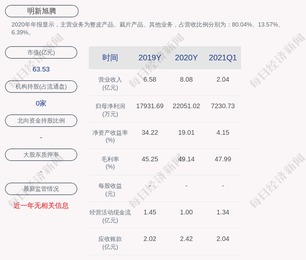The height and width of the screenshot is (260, 306).
Task: Click the 归母净利润(万元) row label
Action: point(110,110)
